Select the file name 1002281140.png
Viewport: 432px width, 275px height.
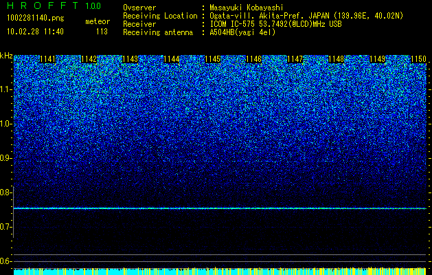pyautogui.click(x=35, y=18)
